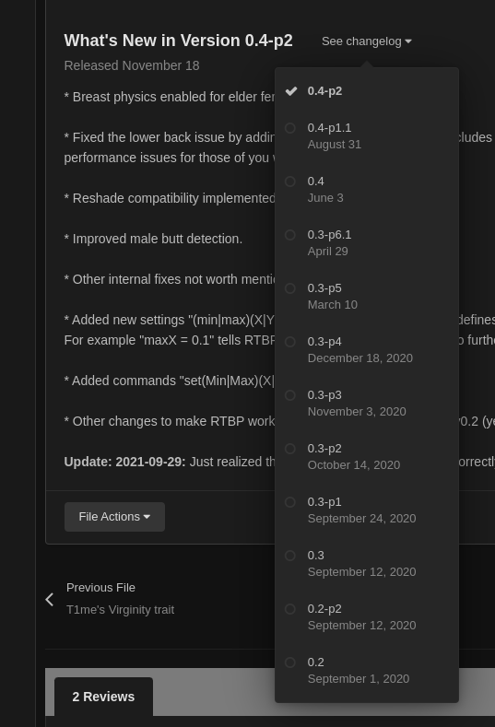Click the Previous File left arrow icon
The image size is (495, 727).
tap(50, 600)
